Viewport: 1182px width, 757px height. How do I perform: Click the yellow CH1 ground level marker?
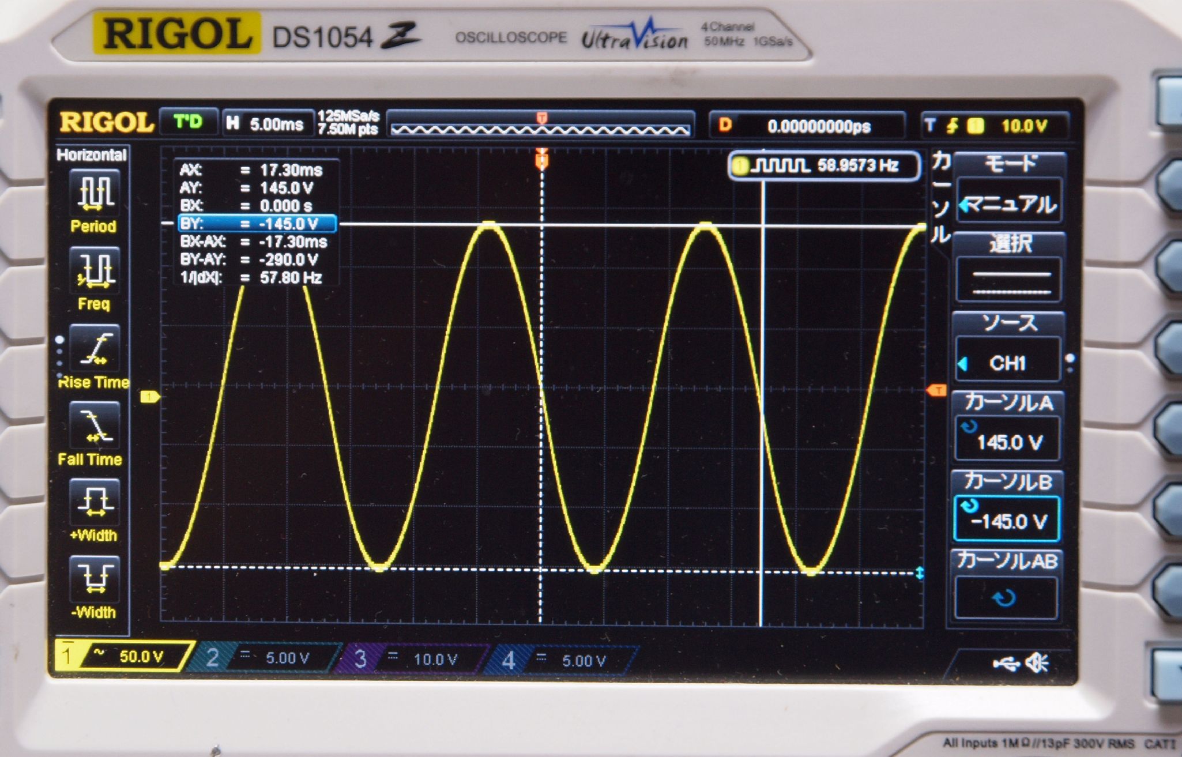(150, 397)
